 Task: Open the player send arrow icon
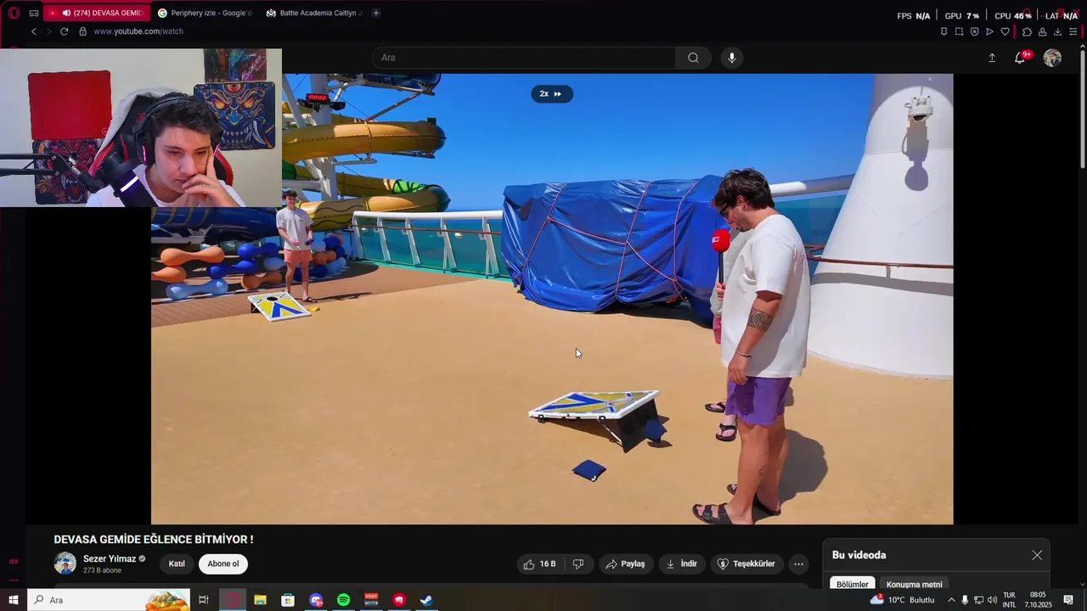pos(989,31)
